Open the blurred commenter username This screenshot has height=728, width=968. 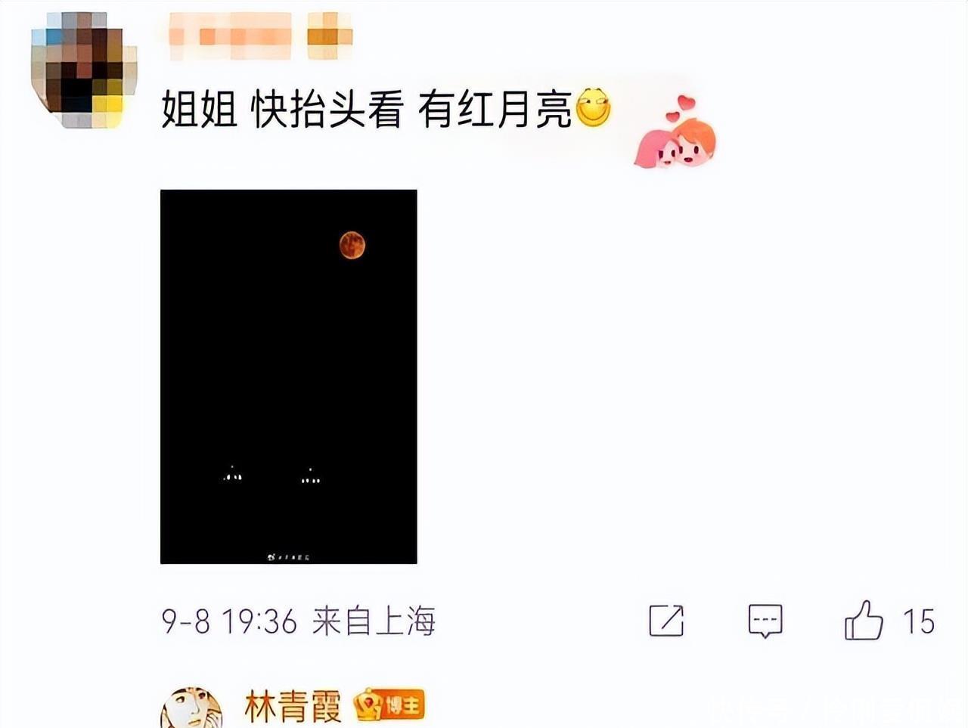point(230,36)
